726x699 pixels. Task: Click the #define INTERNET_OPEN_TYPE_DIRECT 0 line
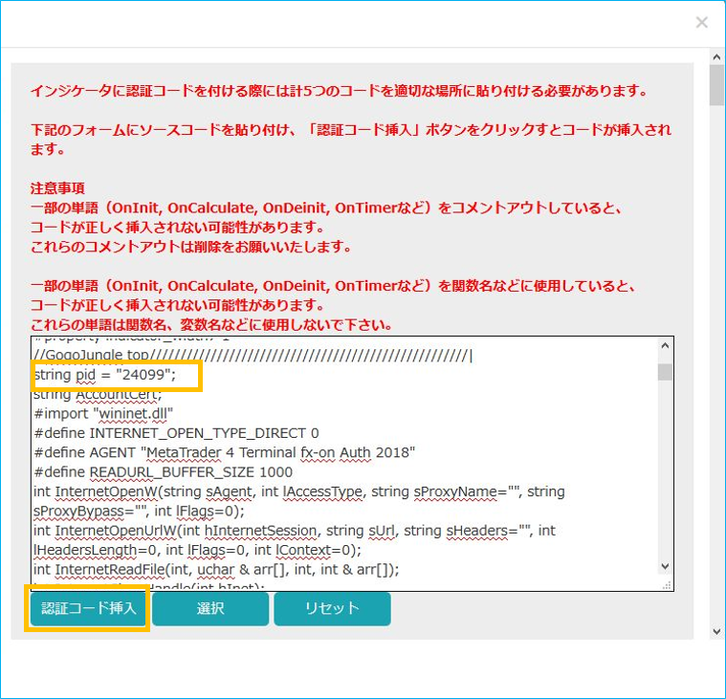click(x=176, y=433)
